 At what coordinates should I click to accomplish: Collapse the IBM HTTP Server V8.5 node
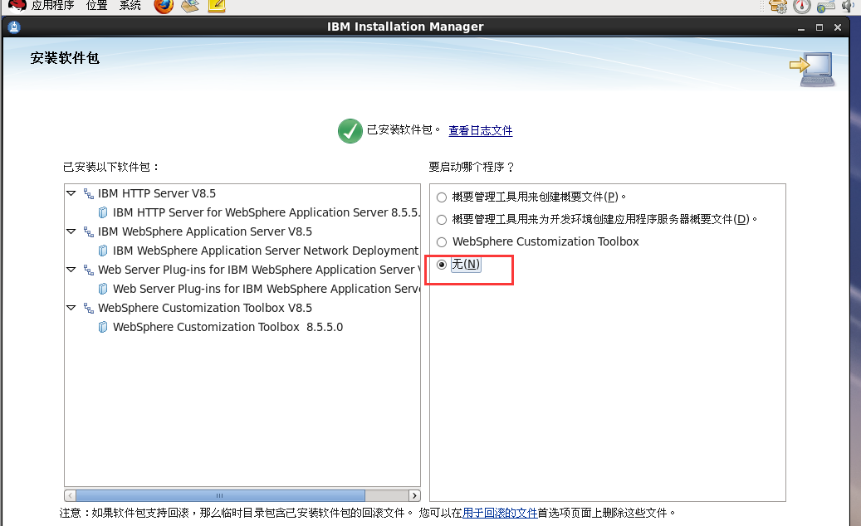click(71, 193)
